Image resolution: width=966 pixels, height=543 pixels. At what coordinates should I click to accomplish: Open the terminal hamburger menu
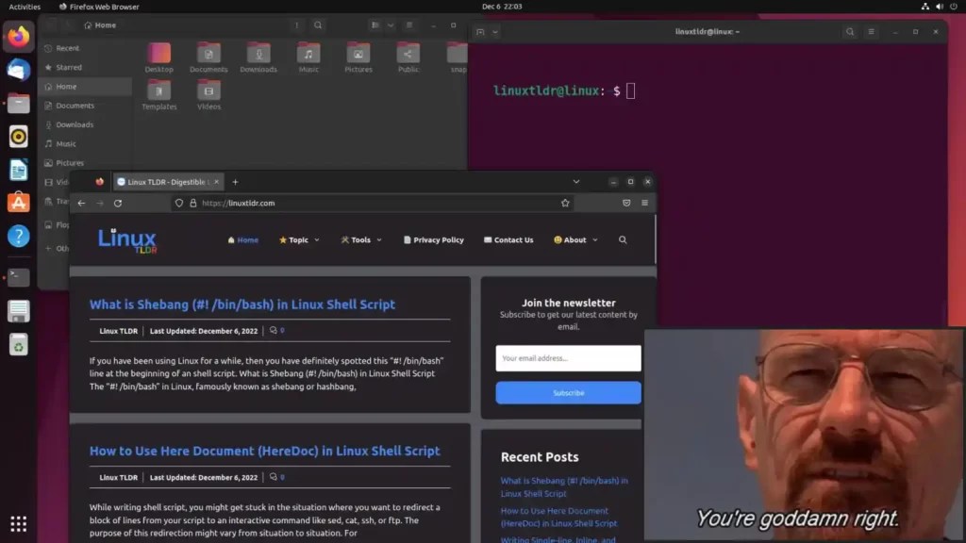pyautogui.click(x=871, y=31)
